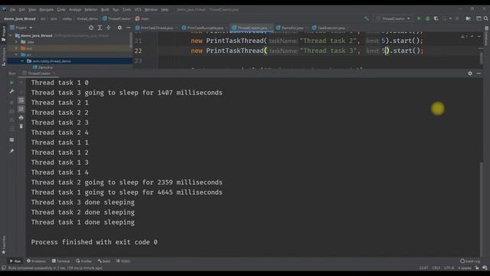Viewport: 490px width, 276px height.
Task: Rerun ThreadCreator with green arrow in Run panel
Action: pos(11,83)
